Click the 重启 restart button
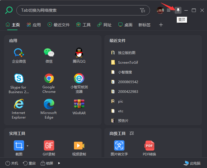 click(x=29, y=163)
